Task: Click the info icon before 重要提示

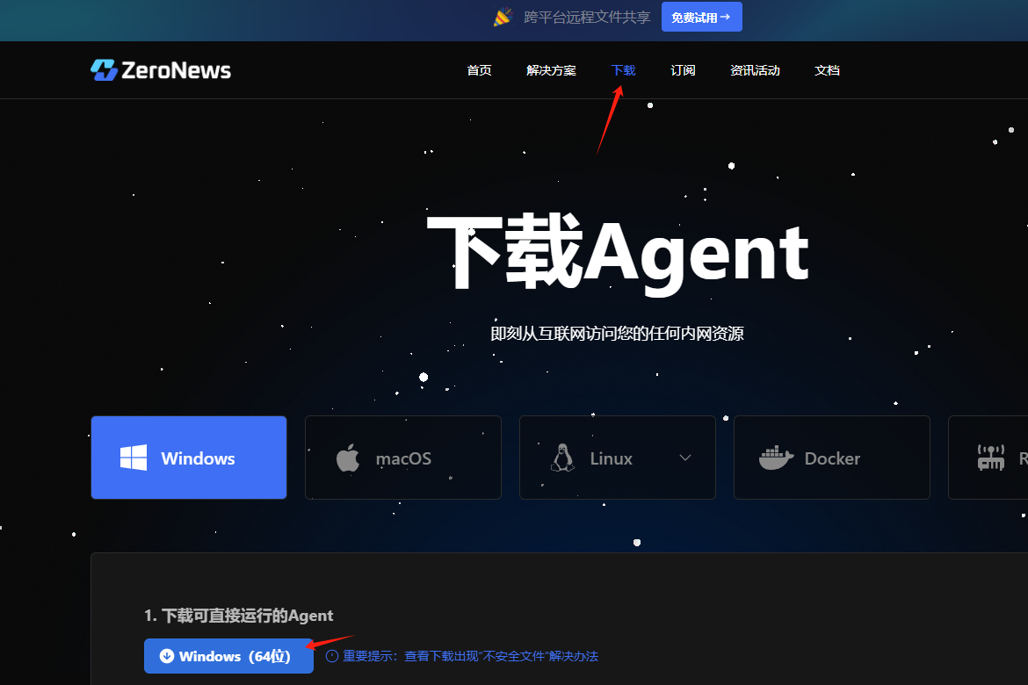Action: click(x=332, y=656)
